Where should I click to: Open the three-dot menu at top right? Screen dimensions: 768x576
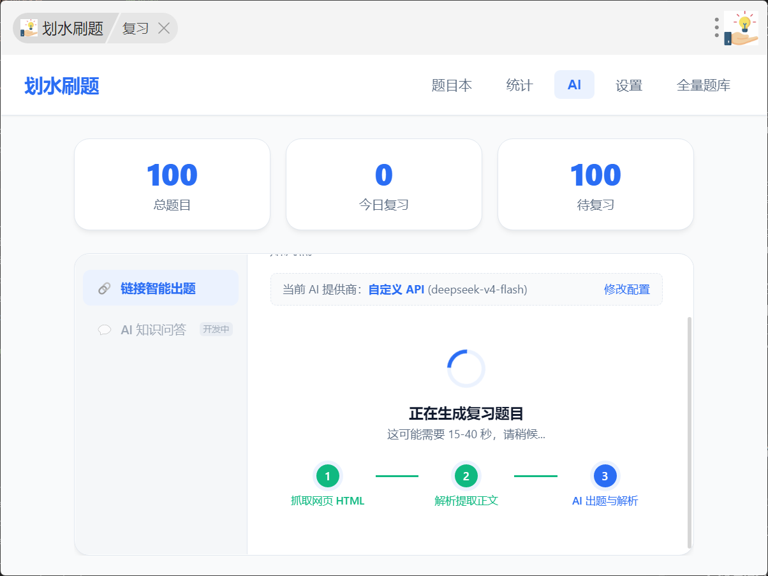pyautogui.click(x=717, y=28)
